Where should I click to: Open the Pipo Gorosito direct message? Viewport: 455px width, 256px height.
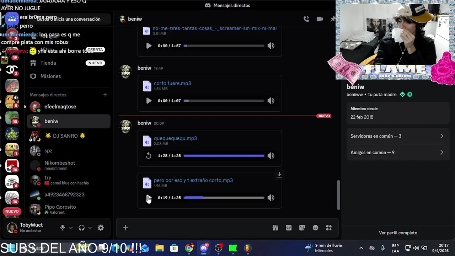coord(69,209)
